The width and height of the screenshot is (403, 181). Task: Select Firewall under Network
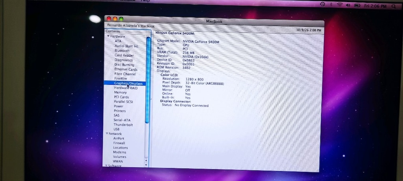(x=119, y=143)
